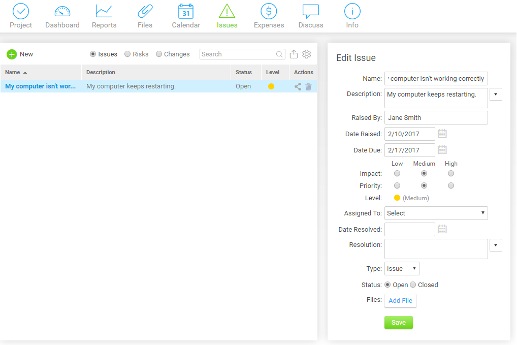
Task: Click the Calendar 31 icon
Action: point(186,11)
